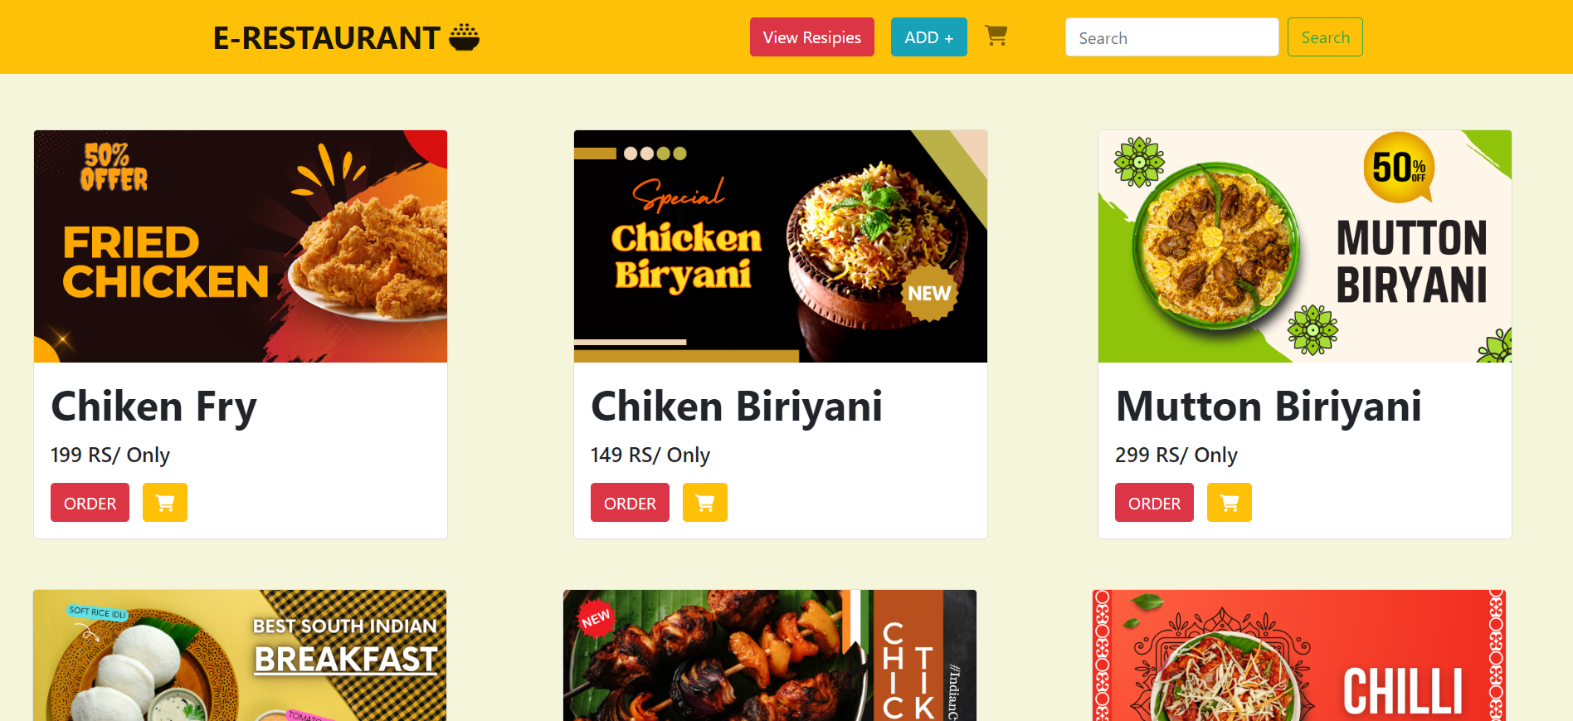Add Mutton Biriyani to cart

1230,503
